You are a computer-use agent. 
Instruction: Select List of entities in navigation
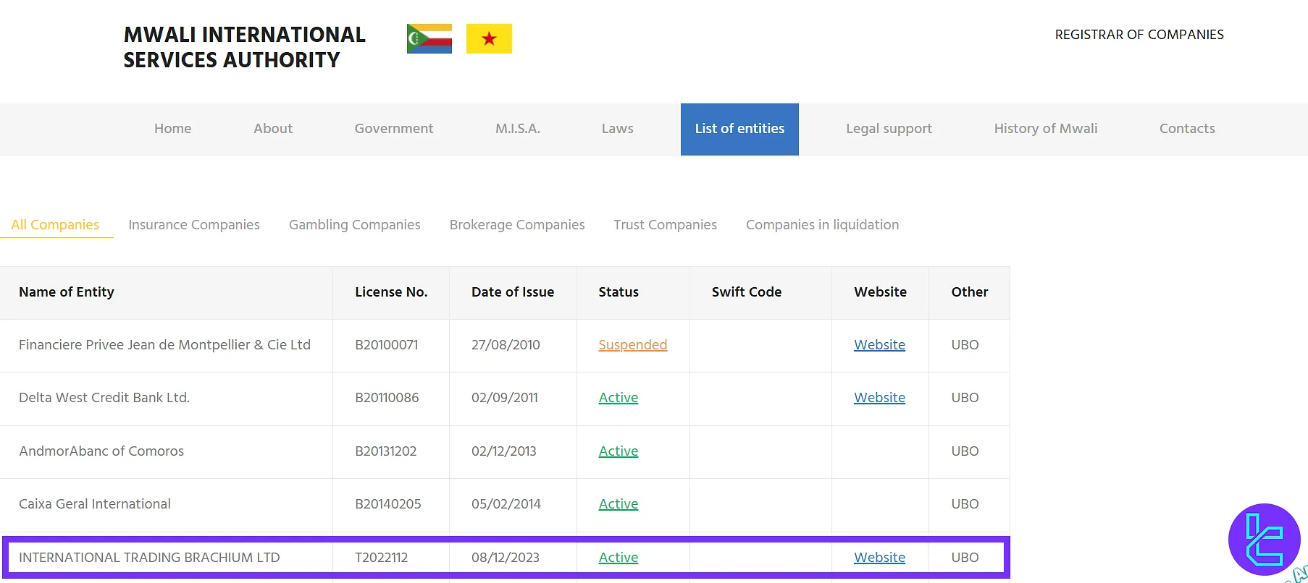(739, 129)
